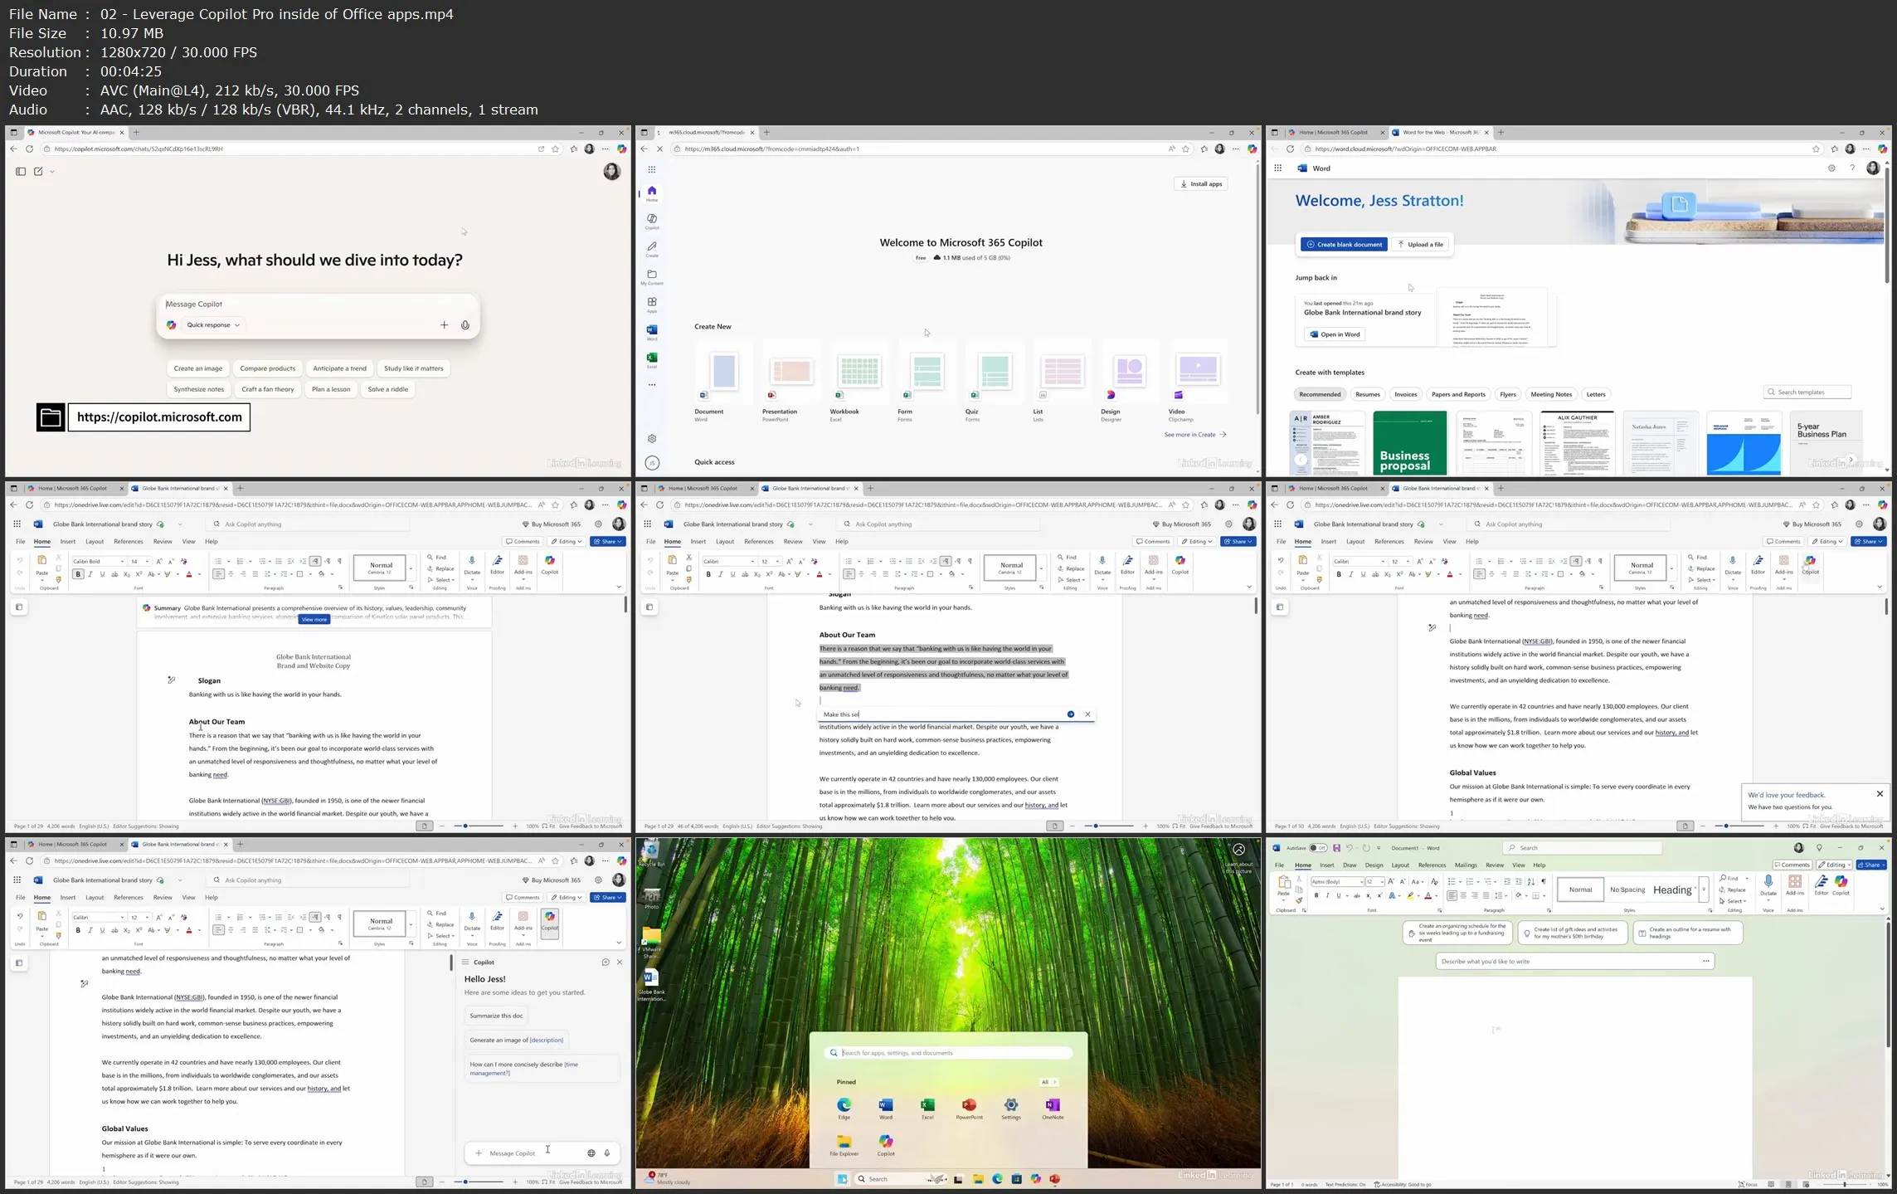Image resolution: width=1897 pixels, height=1194 pixels.
Task: Click the globe icon in Copilot pane message box
Action: click(x=591, y=1153)
